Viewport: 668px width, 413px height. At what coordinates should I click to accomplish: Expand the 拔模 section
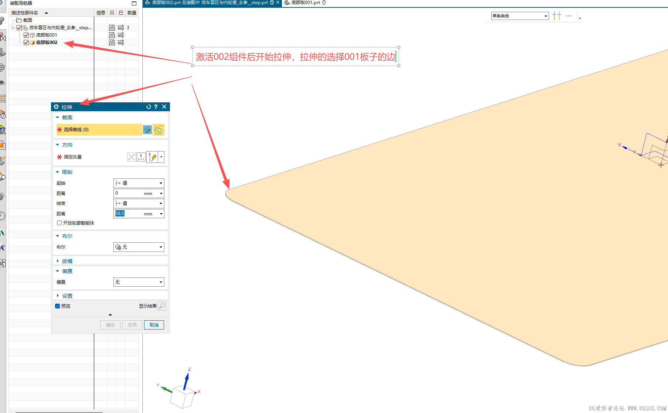(58, 261)
